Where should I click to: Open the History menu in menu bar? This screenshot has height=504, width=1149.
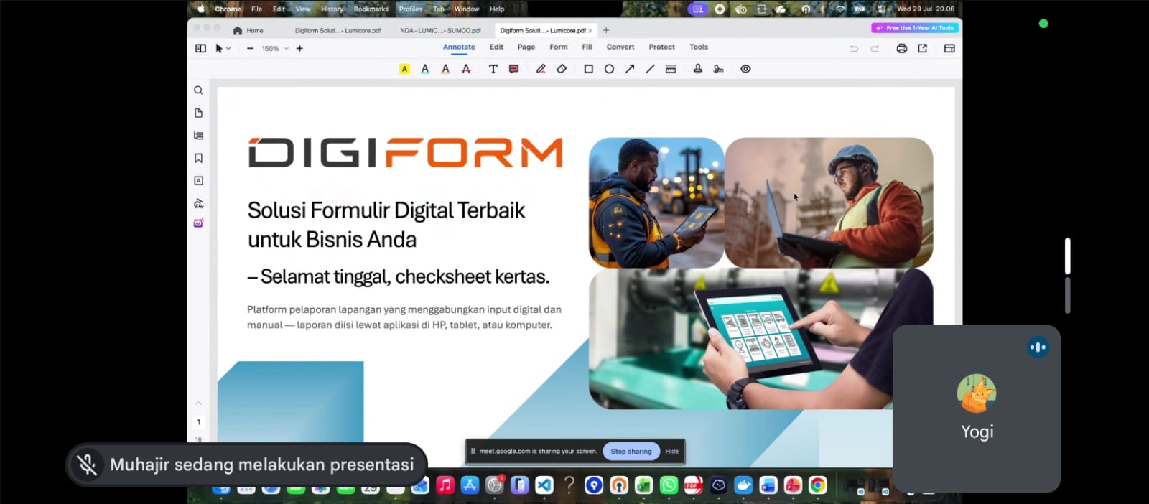[332, 9]
